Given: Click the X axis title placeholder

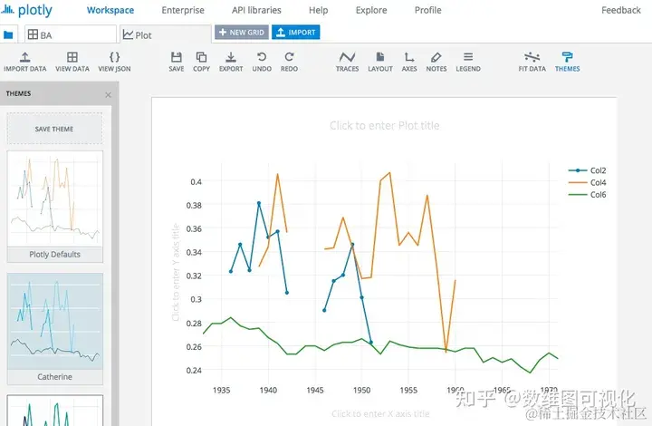Looking at the screenshot, I should (380, 413).
